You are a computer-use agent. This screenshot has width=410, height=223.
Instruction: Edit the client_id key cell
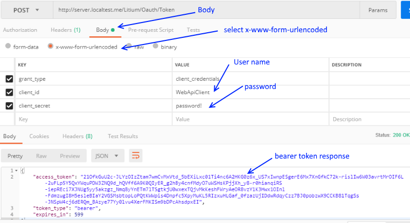tap(94, 93)
